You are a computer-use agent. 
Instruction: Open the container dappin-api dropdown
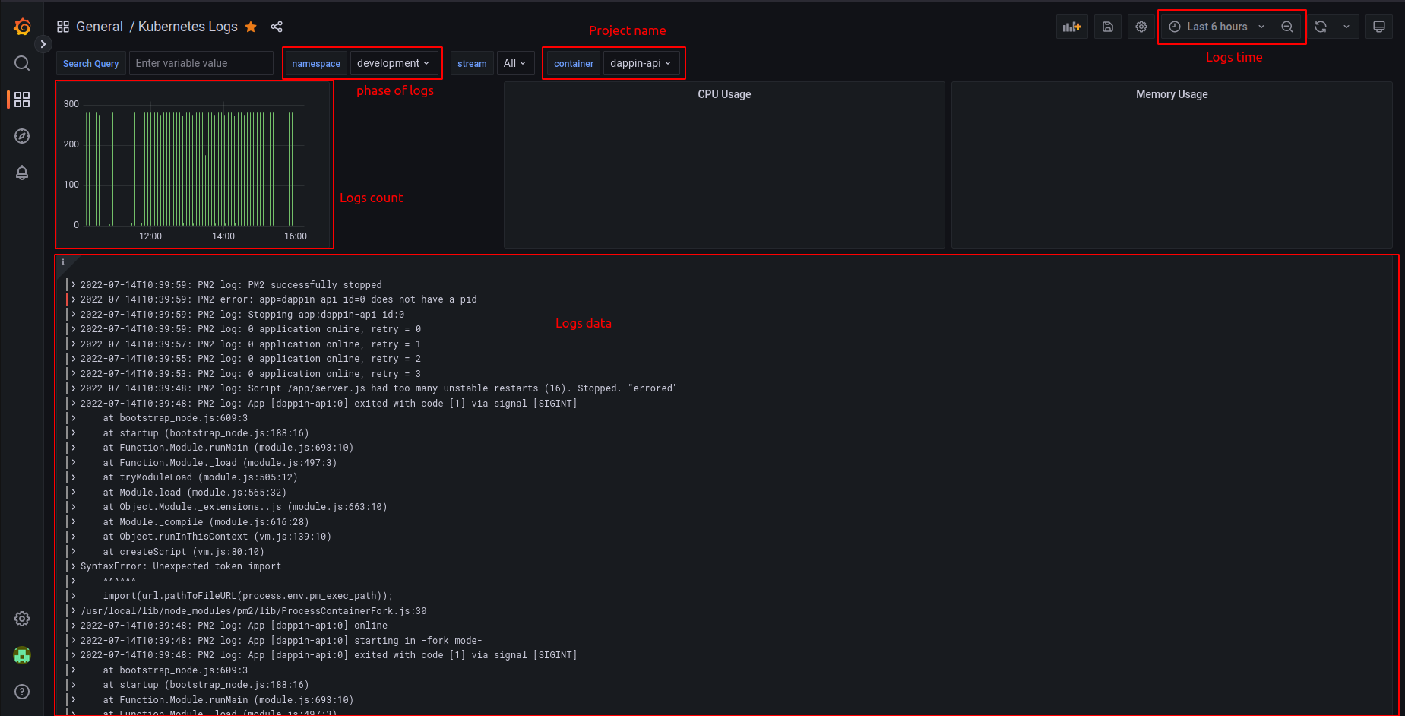click(x=641, y=63)
